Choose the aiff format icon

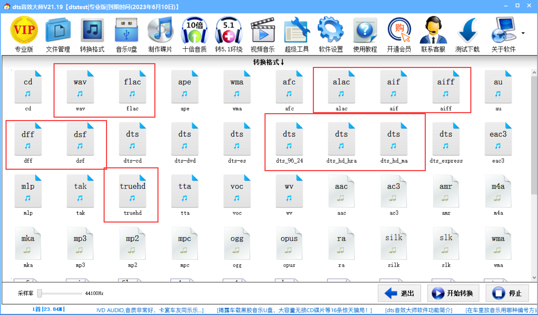click(x=446, y=90)
